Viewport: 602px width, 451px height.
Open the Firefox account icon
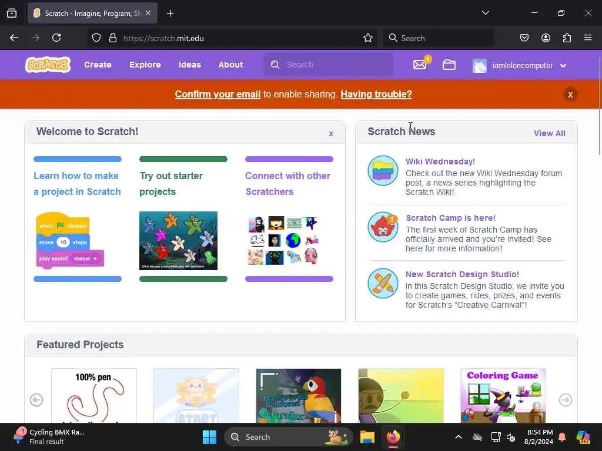coord(546,38)
